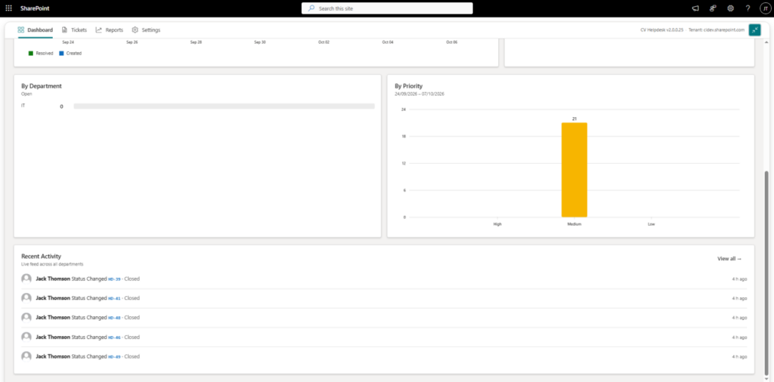Click the Recent Activity heading
The image size is (774, 382).
[x=41, y=257]
